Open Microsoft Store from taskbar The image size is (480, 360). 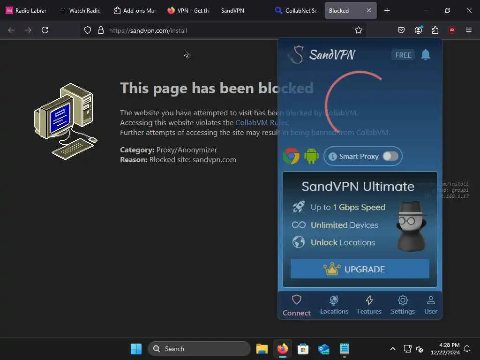coord(303,349)
